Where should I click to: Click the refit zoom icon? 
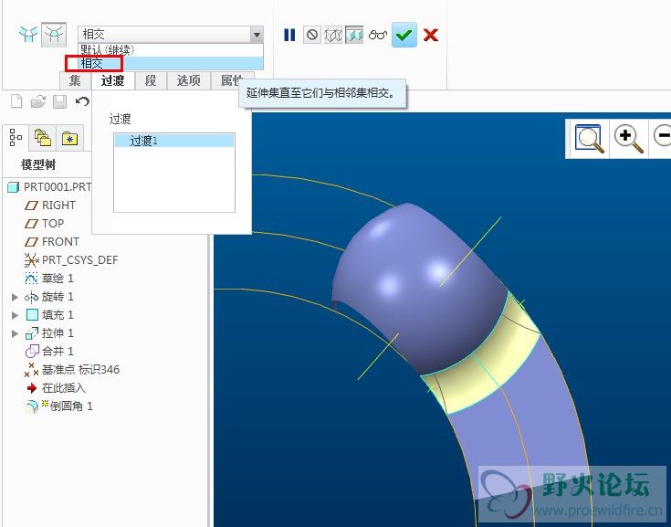pyautogui.click(x=589, y=138)
